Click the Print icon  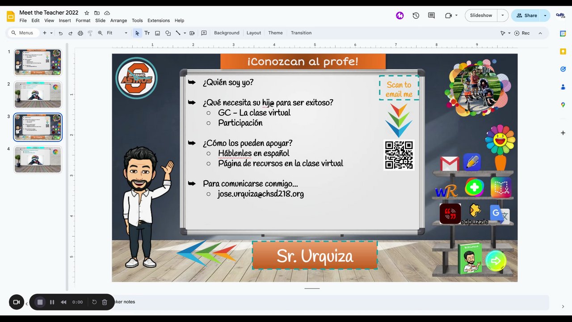coord(80,33)
